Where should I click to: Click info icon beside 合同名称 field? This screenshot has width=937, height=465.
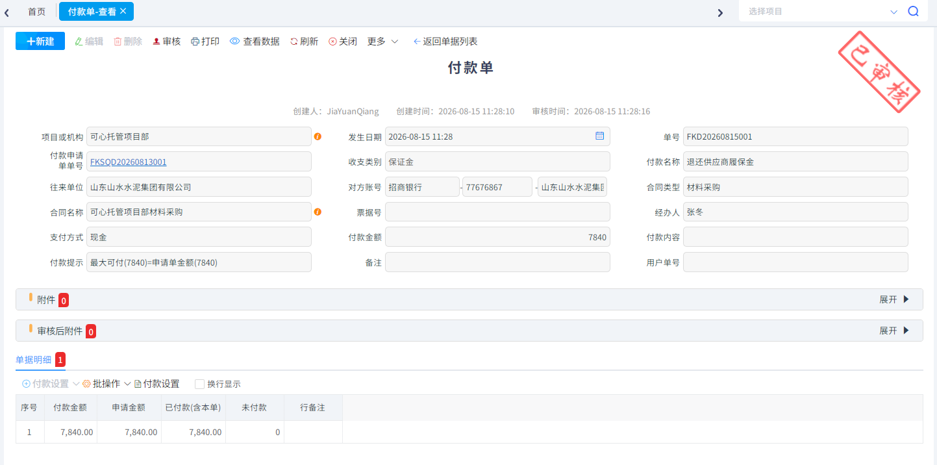[x=318, y=212]
